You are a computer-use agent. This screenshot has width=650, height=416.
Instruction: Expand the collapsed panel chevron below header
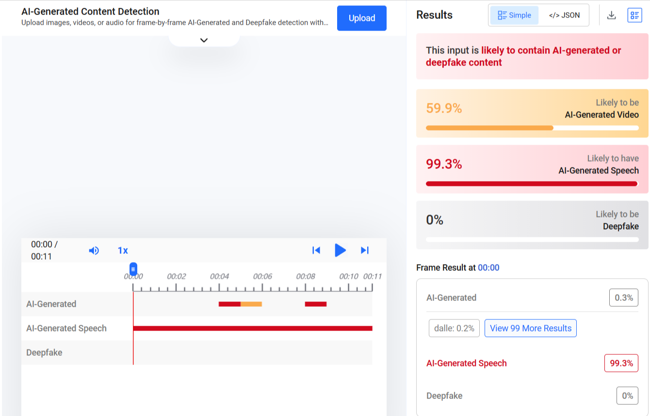(204, 40)
